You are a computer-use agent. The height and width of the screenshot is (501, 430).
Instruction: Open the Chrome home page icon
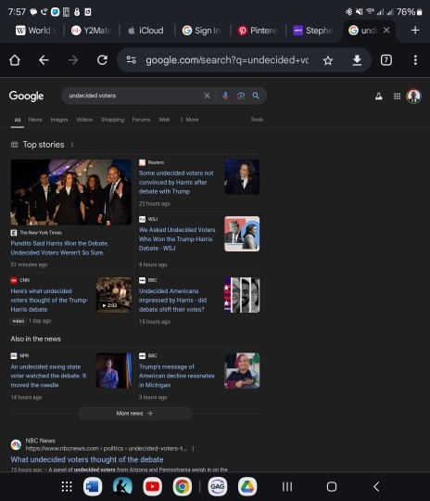[15, 60]
